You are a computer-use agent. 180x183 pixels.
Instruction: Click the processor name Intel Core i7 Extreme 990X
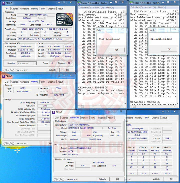pyautogui.click(x=36, y=15)
